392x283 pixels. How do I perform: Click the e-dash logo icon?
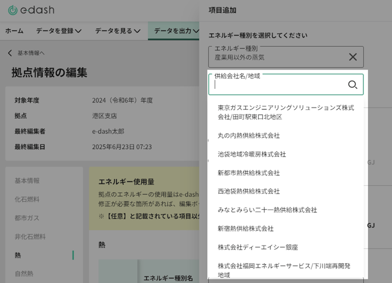13,10
